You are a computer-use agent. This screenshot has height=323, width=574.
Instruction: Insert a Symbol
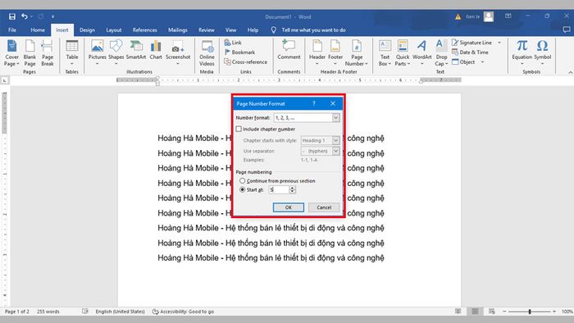click(542, 52)
